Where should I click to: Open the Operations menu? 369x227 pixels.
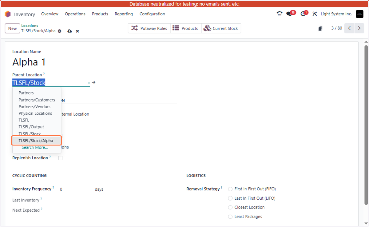pyautogui.click(x=75, y=14)
